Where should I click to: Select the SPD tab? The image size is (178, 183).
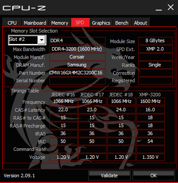[80, 22]
